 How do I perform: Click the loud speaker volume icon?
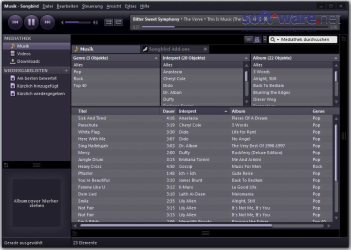pos(95,22)
